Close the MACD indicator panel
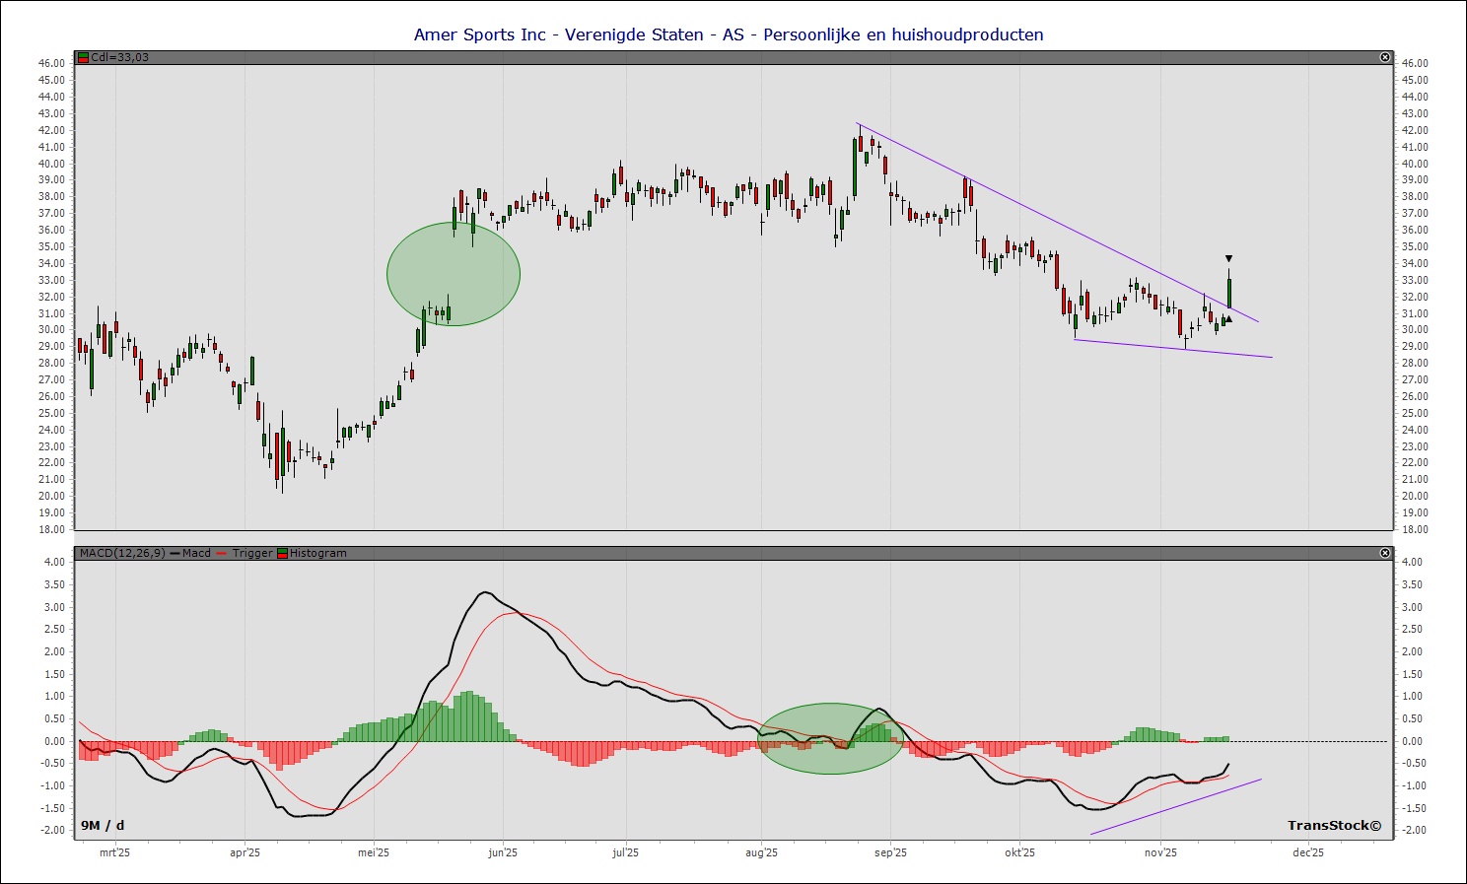Image resolution: width=1467 pixels, height=884 pixels. 1385,553
